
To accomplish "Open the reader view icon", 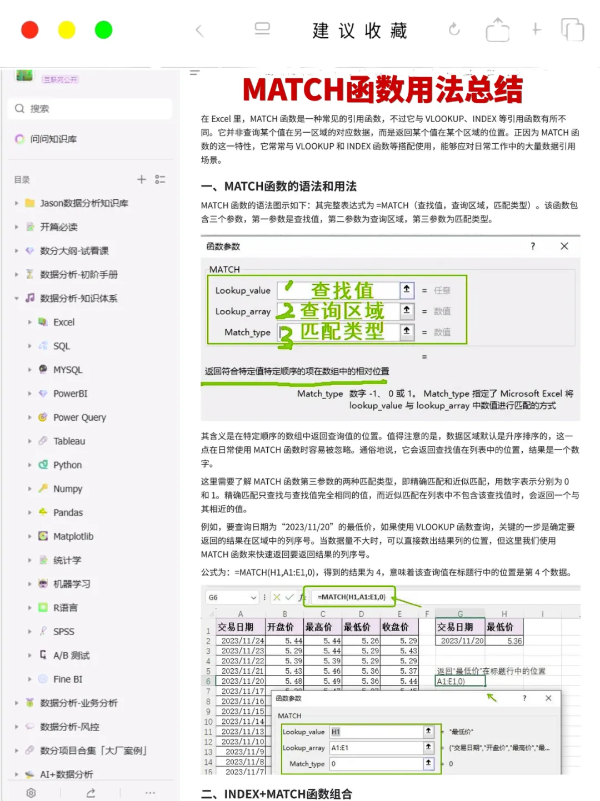I will [262, 29].
